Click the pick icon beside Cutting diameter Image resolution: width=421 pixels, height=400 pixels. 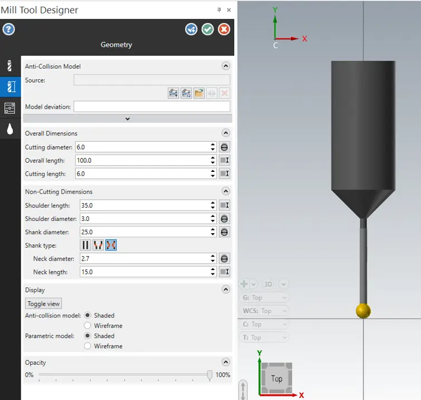224,147
